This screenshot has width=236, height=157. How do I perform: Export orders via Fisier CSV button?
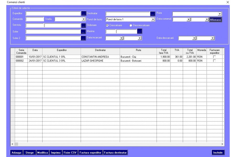point(70,153)
